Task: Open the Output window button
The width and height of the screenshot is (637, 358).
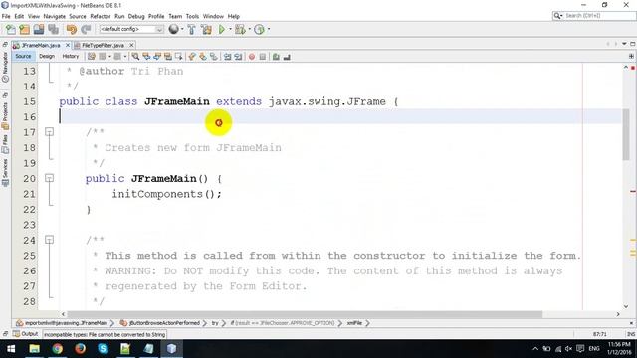Action: coord(26,334)
